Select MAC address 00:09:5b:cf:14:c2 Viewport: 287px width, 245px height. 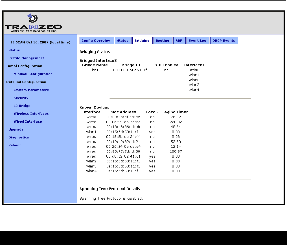click(123, 117)
